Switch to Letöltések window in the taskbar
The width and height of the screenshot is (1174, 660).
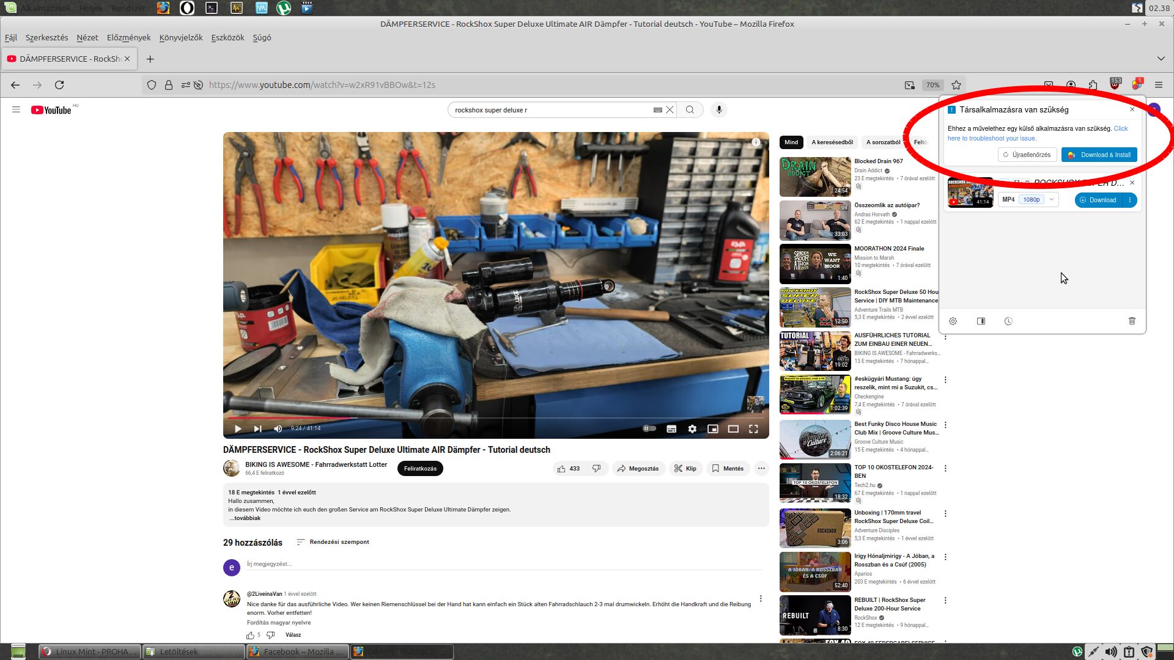[193, 651]
